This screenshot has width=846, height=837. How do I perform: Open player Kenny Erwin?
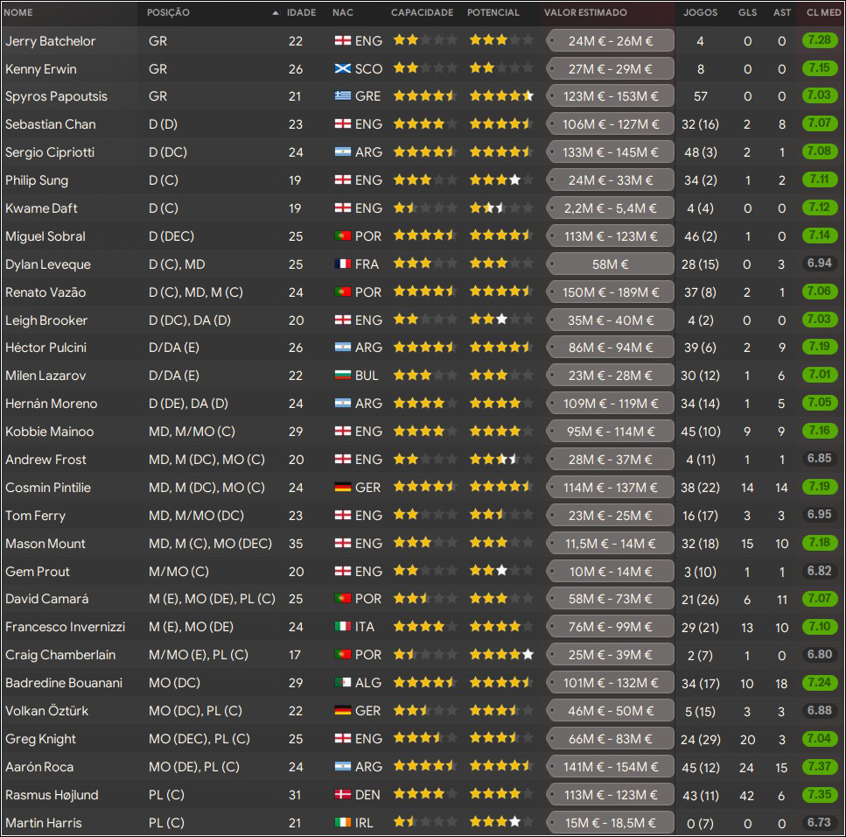(41, 69)
